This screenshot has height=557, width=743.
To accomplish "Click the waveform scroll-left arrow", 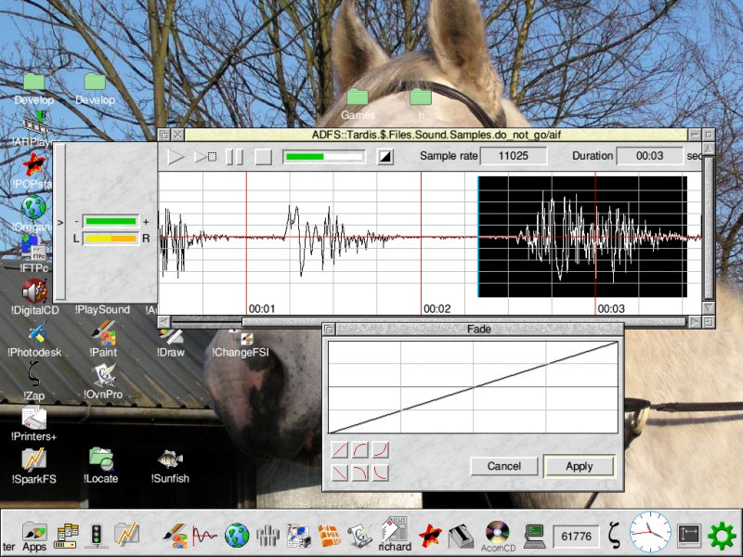I will tap(163, 322).
